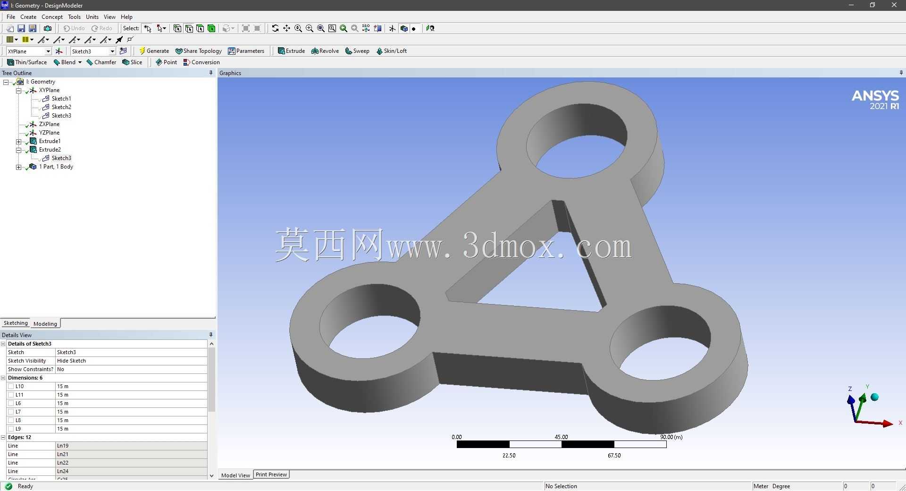Image resolution: width=906 pixels, height=491 pixels.
Task: Check the L9 dimension checkbox
Action: [x=11, y=429]
